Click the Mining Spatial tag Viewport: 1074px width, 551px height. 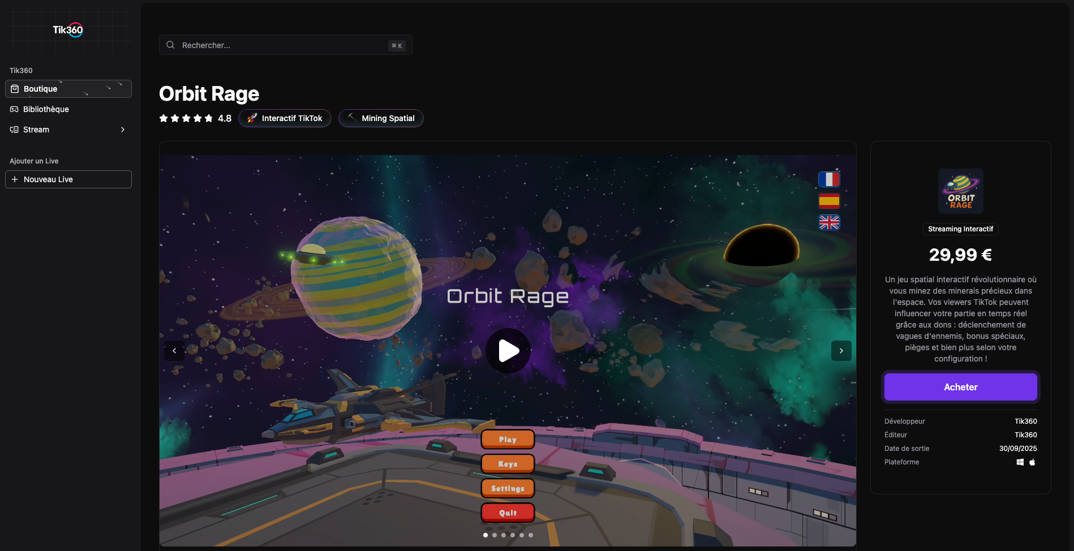(x=381, y=118)
